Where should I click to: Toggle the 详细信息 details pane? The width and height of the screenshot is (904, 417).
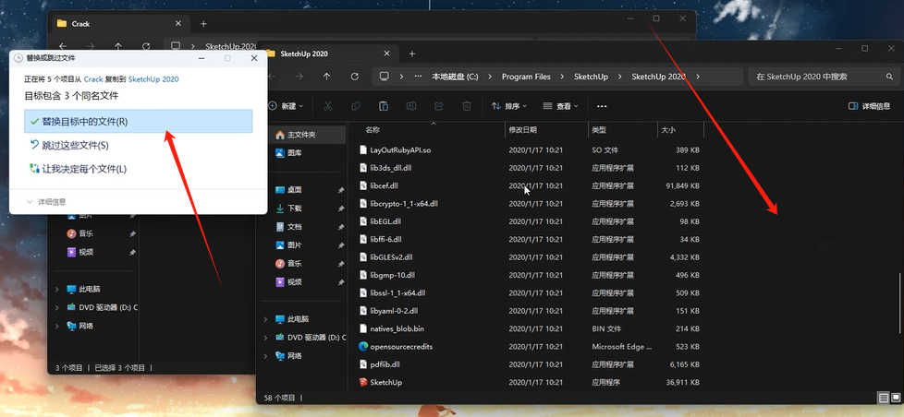(870, 106)
